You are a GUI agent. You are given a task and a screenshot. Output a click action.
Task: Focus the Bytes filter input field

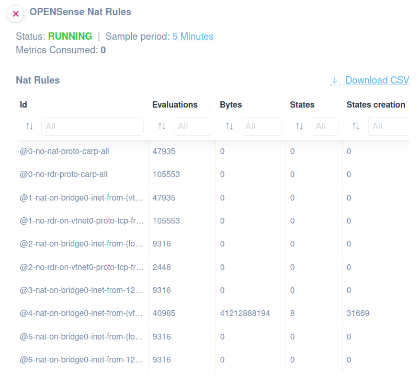click(x=261, y=126)
